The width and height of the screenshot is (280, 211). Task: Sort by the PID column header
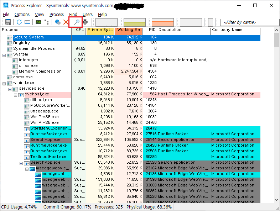pos(150,30)
